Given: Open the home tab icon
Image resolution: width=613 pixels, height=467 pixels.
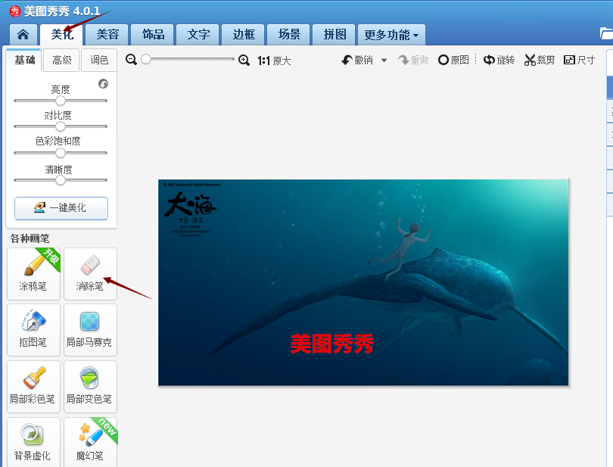Looking at the screenshot, I should pyautogui.click(x=23, y=35).
